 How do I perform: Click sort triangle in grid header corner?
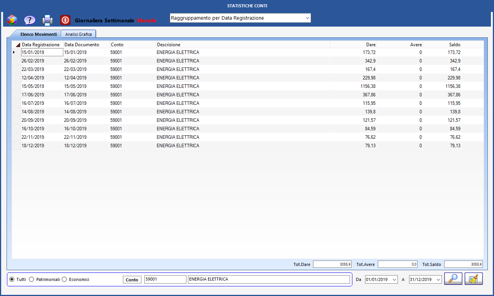point(17,45)
